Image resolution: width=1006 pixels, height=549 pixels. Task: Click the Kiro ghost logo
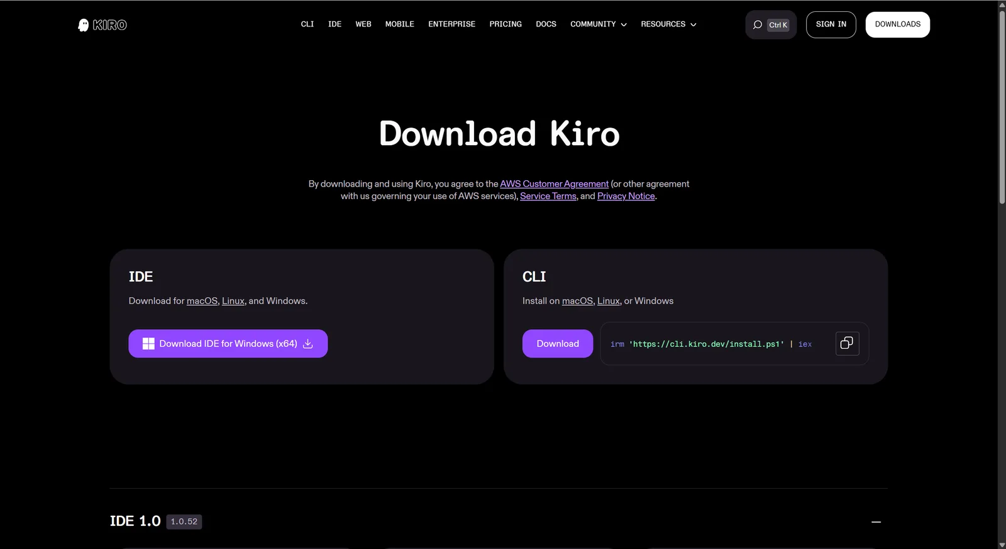click(x=102, y=24)
